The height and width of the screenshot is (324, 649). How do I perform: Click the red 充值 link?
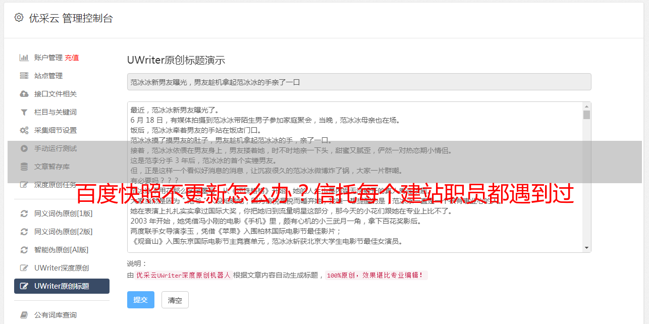(x=72, y=58)
